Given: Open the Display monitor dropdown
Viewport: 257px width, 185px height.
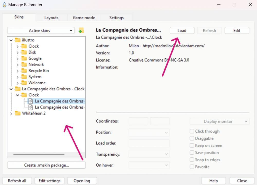Looking at the screenshot, I should [220, 121].
